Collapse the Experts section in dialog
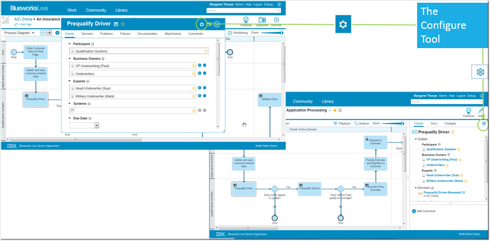 point(69,81)
